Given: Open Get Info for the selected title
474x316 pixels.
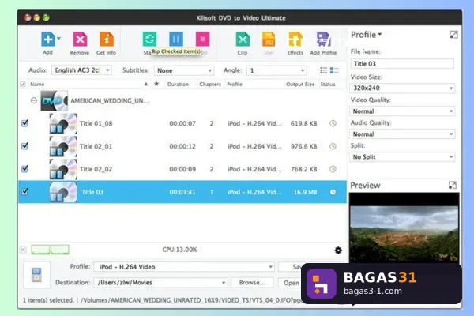Looking at the screenshot, I should (107, 39).
